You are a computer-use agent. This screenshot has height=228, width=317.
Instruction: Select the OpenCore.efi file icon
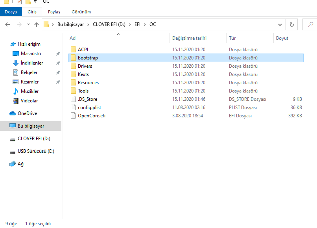coord(73,116)
